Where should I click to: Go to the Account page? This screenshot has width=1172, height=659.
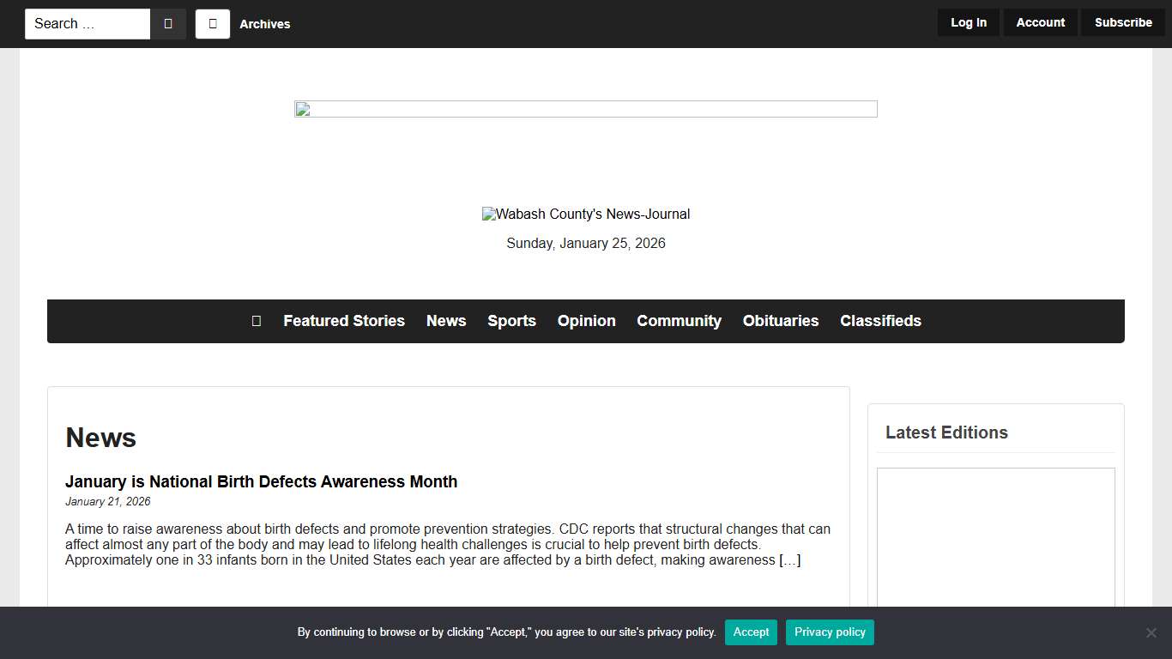[1040, 22]
